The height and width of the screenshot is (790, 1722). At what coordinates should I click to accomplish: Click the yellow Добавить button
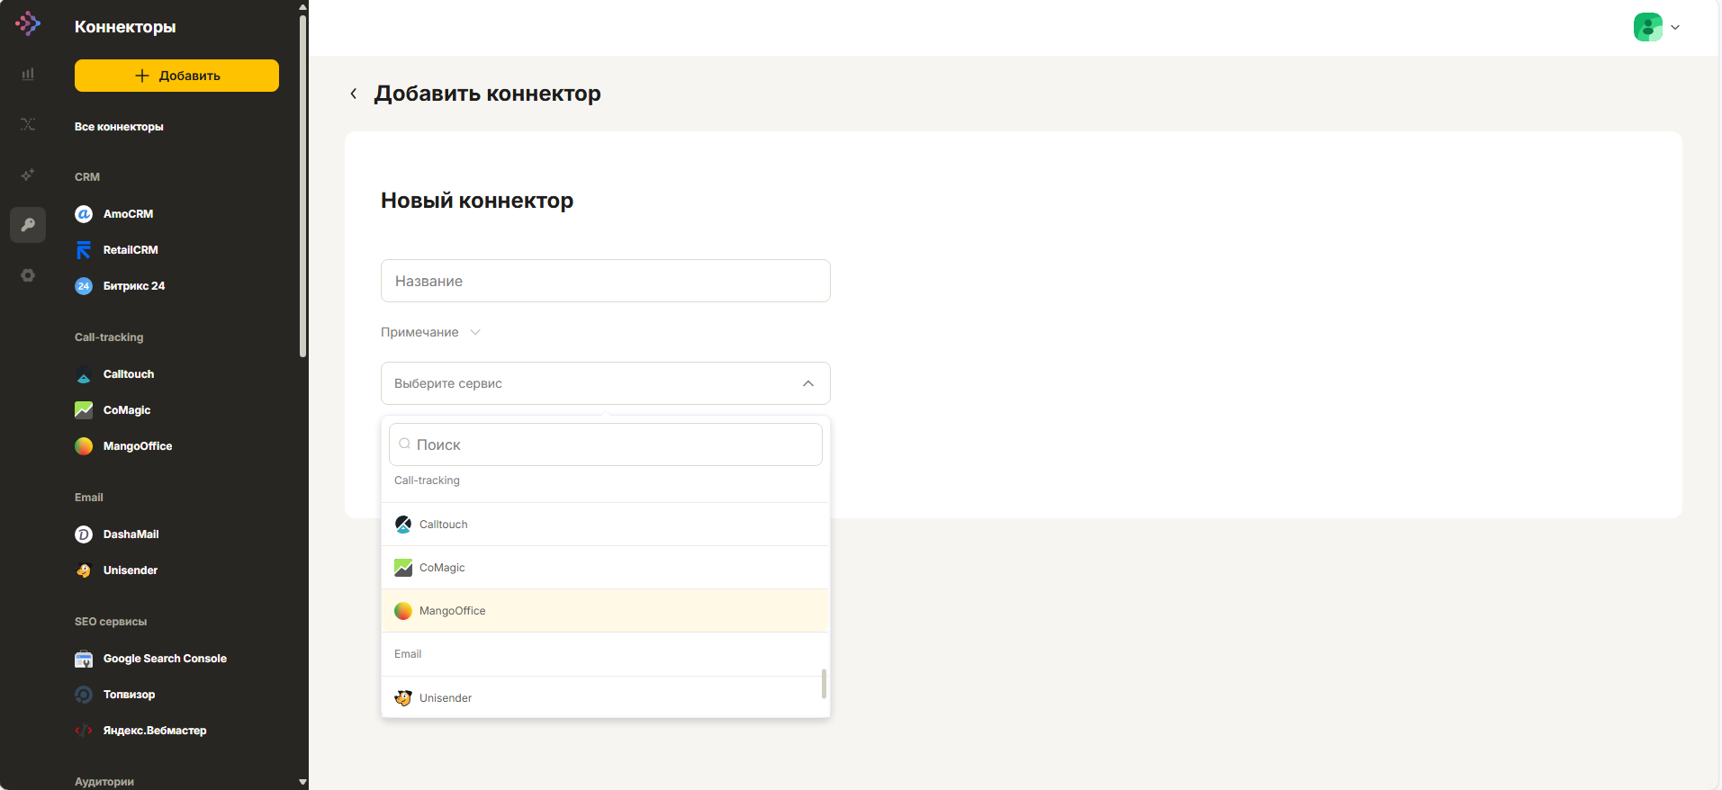pyautogui.click(x=176, y=76)
